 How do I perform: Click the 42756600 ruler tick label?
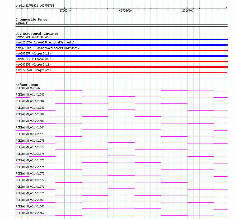[x=126, y=11]
